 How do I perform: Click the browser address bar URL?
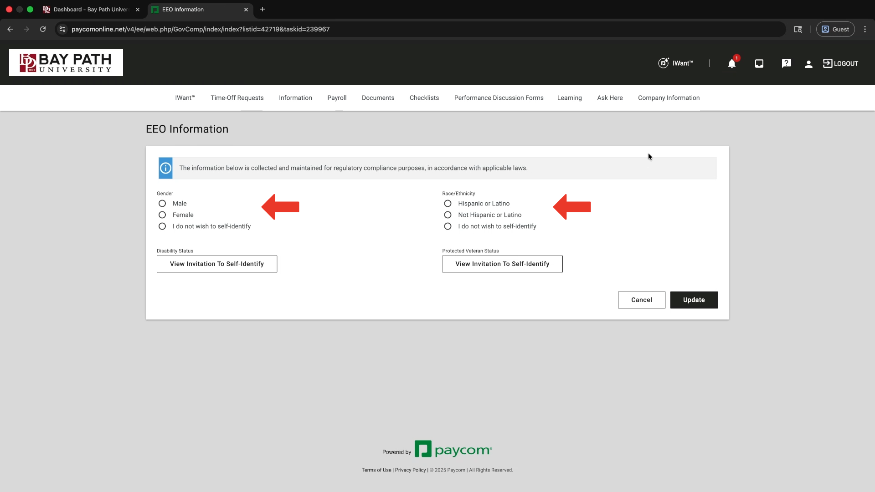[201, 29]
